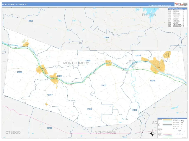Click the FULTON county name label
The image size is (189, 141).
tap(149, 15)
